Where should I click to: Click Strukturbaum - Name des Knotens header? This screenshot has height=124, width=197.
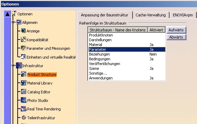tap(118, 30)
